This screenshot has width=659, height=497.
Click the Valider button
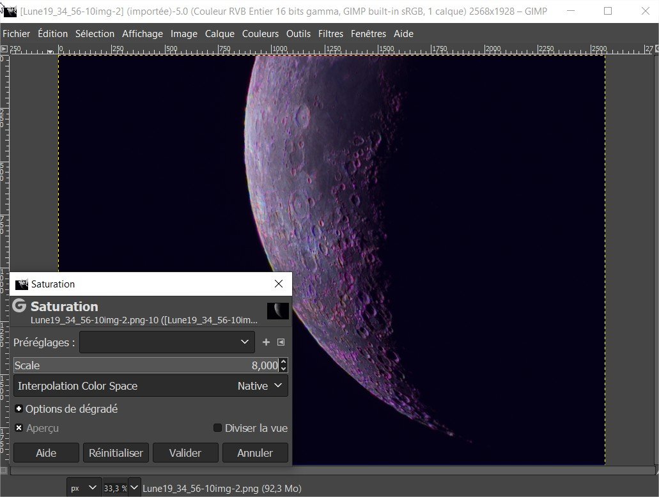coord(185,453)
